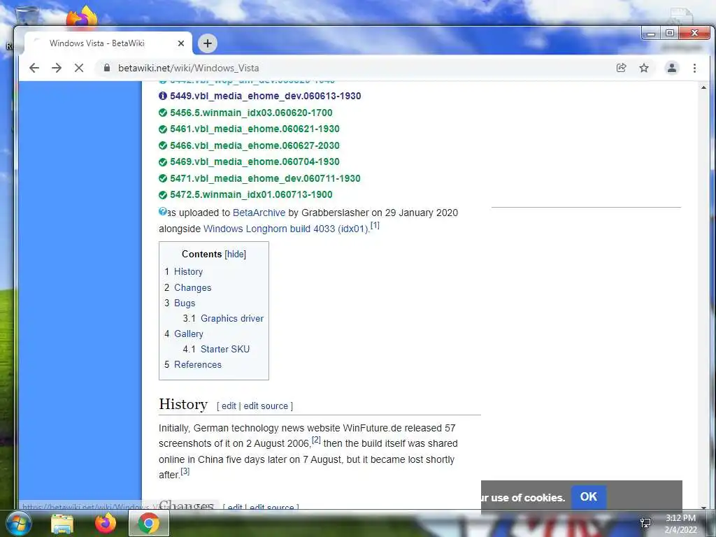Click the page scrollbar down arrow
This screenshot has width=716, height=537.
703,506
